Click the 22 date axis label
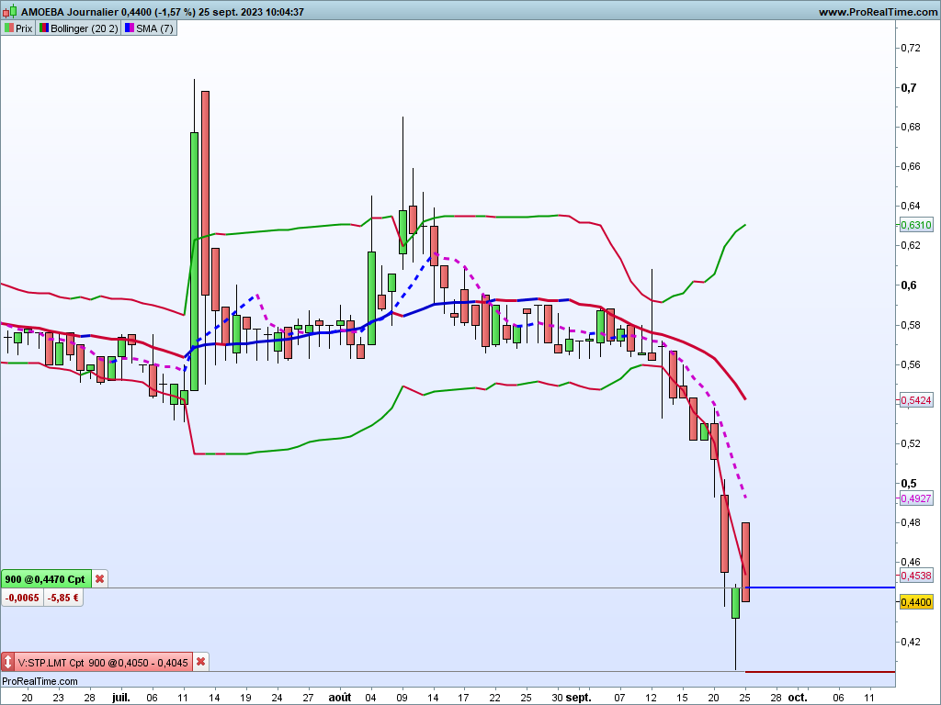Image resolution: width=941 pixels, height=705 pixels. [x=495, y=698]
